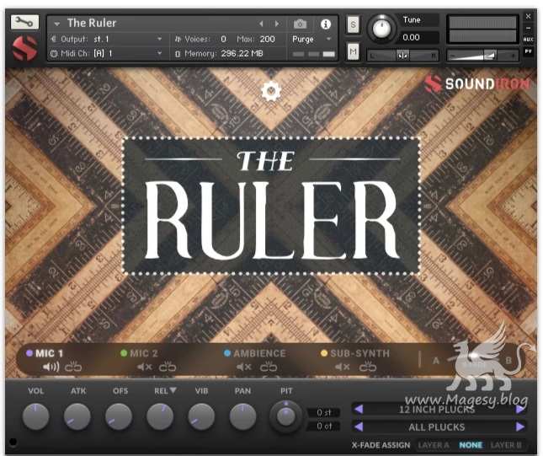
Task: Click the pan slider under Tune
Action: coord(402,55)
